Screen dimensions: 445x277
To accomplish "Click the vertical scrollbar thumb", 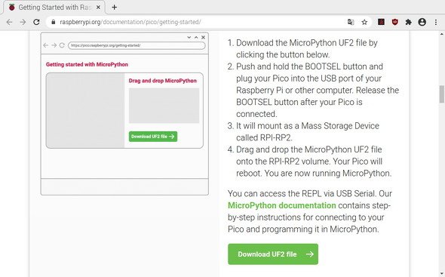I will [441, 94].
